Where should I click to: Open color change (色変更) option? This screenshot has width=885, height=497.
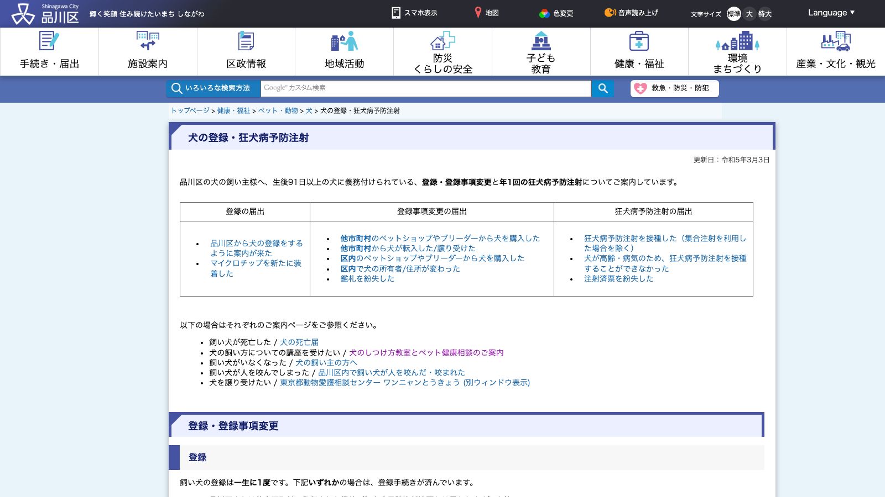tap(556, 13)
